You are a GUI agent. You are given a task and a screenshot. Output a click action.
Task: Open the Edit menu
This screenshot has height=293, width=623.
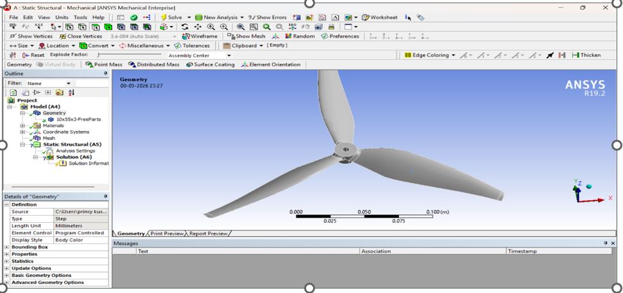click(28, 17)
